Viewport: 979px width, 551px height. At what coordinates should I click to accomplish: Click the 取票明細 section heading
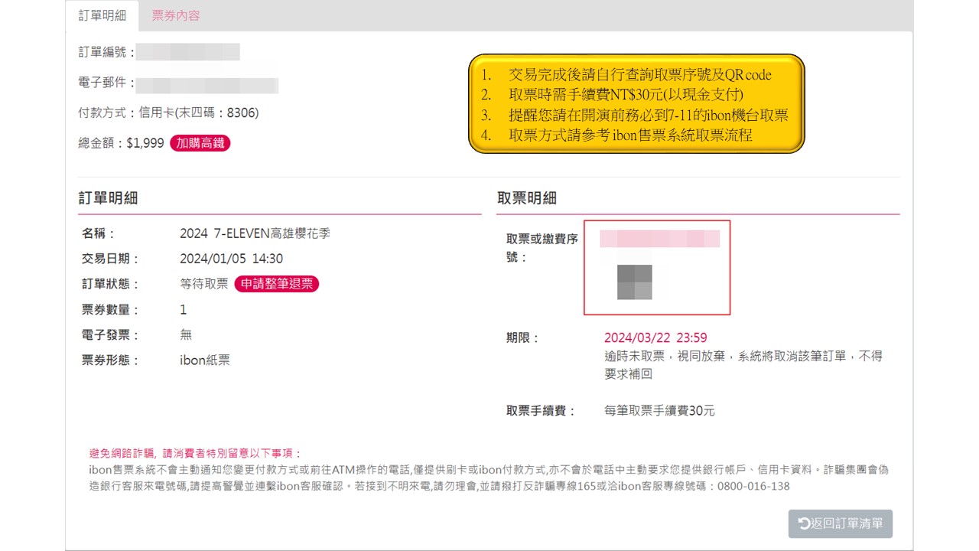coord(527,198)
